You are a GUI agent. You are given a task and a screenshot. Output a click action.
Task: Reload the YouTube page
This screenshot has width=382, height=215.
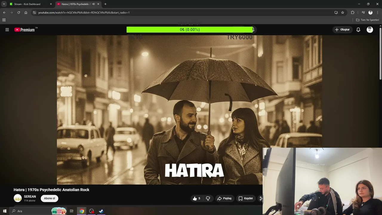coord(19,13)
